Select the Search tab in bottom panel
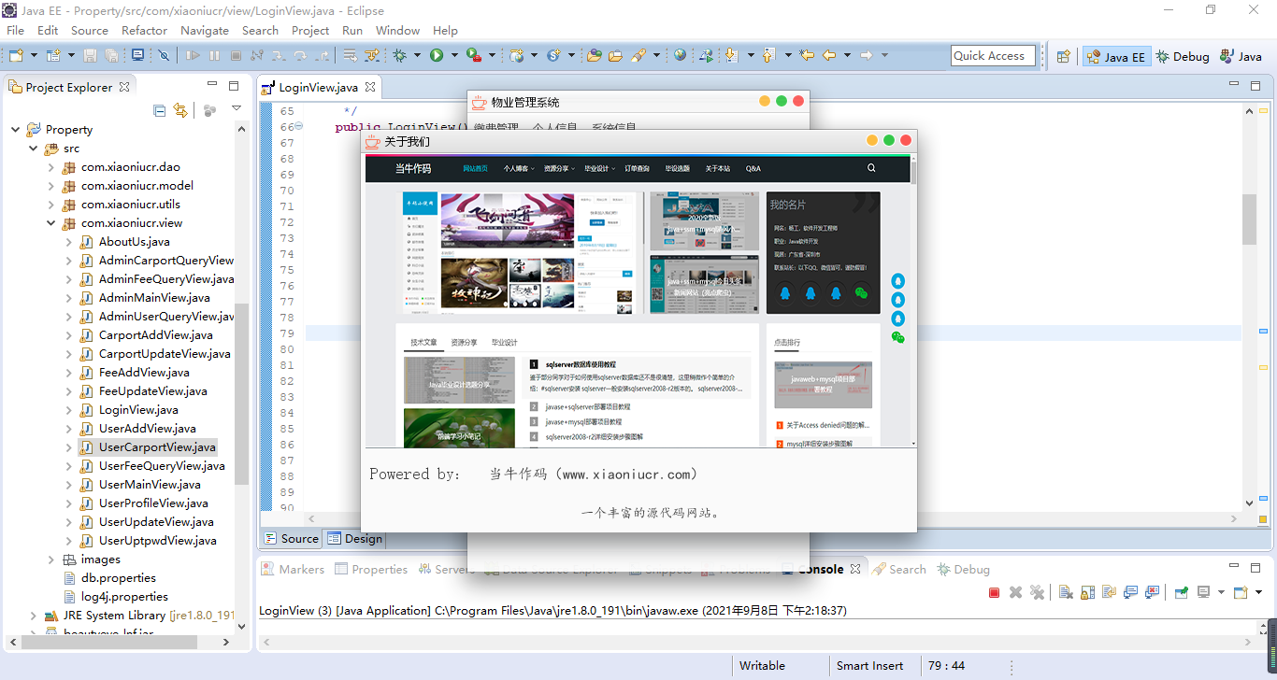The width and height of the screenshot is (1277, 680). [x=899, y=569]
